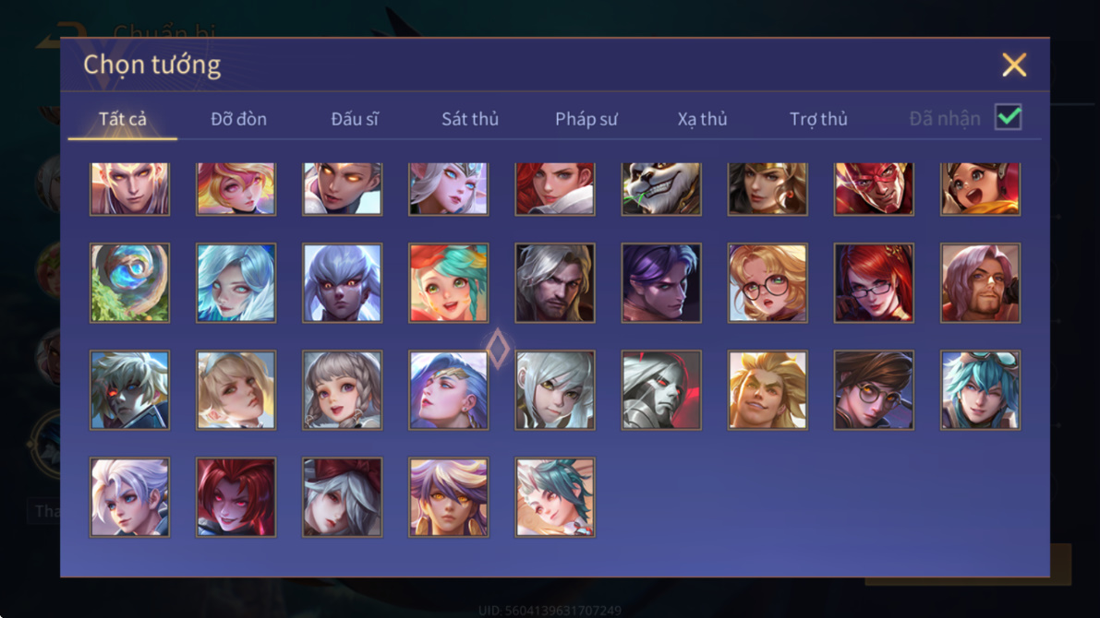Screen dimensions: 1100x618
Task: Pick the blonde girl with round glasses
Action: pyautogui.click(x=768, y=283)
